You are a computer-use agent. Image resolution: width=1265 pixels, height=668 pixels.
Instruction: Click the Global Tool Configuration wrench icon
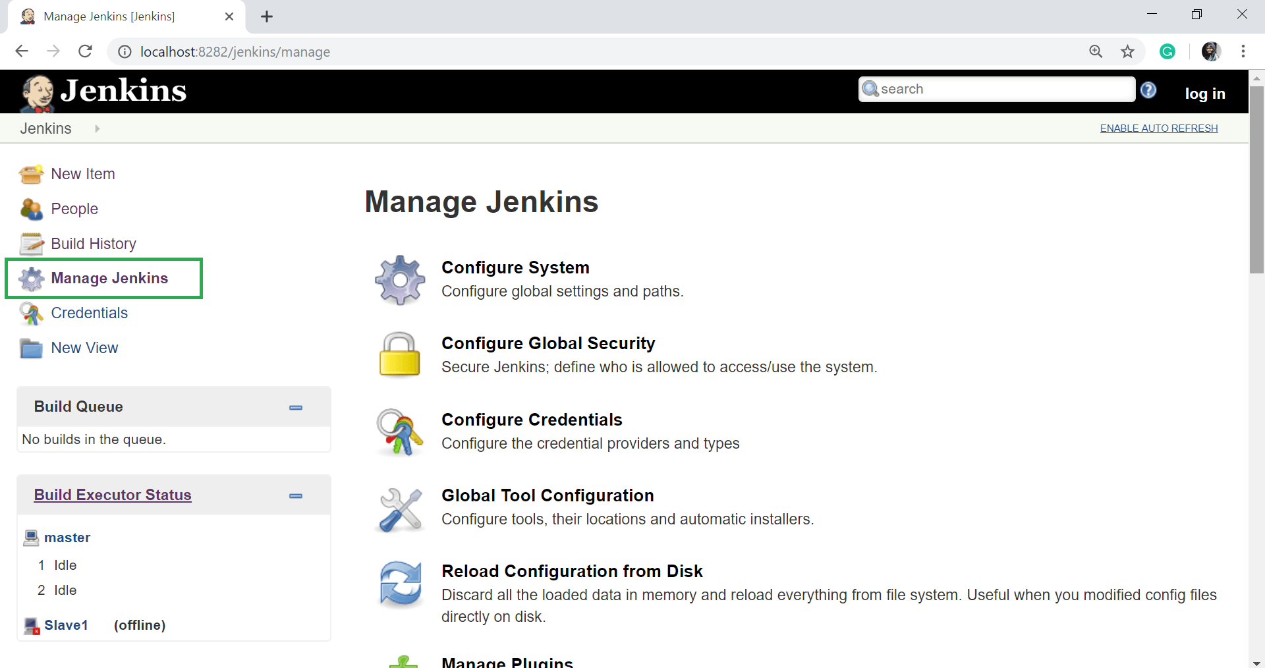click(401, 509)
